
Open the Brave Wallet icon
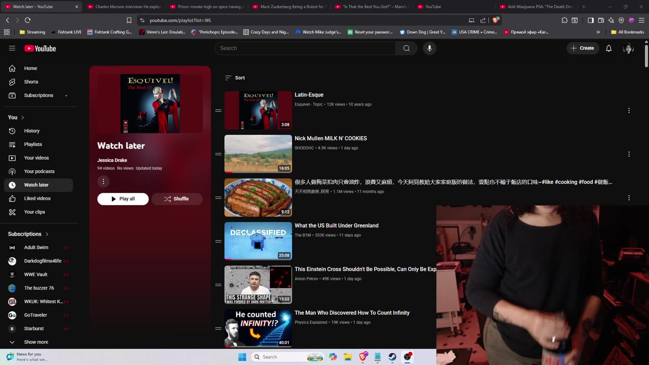click(x=601, y=20)
